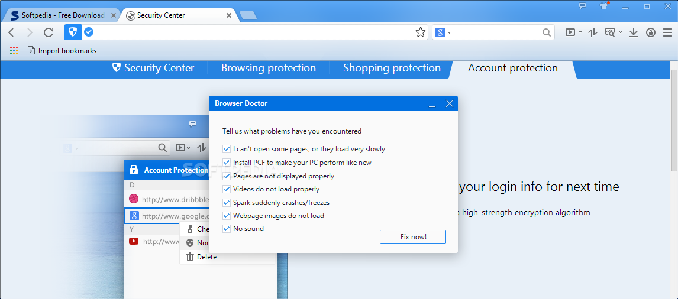
Task: Open the video player toolbar icon
Action: [570, 32]
